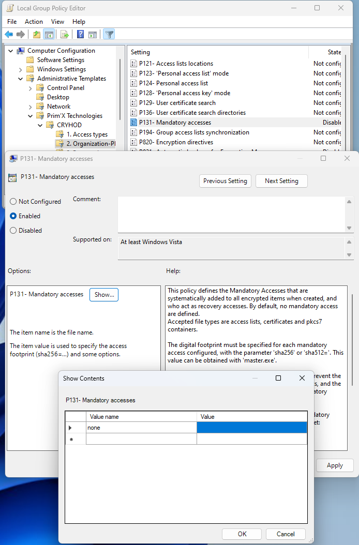The image size is (359, 545).
Task: Toggle the Filter funnel toolbar icon
Action: click(109, 35)
